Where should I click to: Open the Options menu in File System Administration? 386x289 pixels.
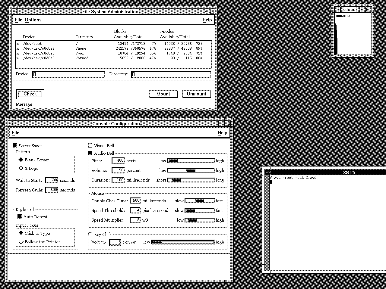tap(33, 20)
